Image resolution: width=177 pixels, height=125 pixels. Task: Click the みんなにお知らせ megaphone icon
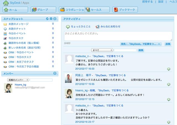(98, 27)
